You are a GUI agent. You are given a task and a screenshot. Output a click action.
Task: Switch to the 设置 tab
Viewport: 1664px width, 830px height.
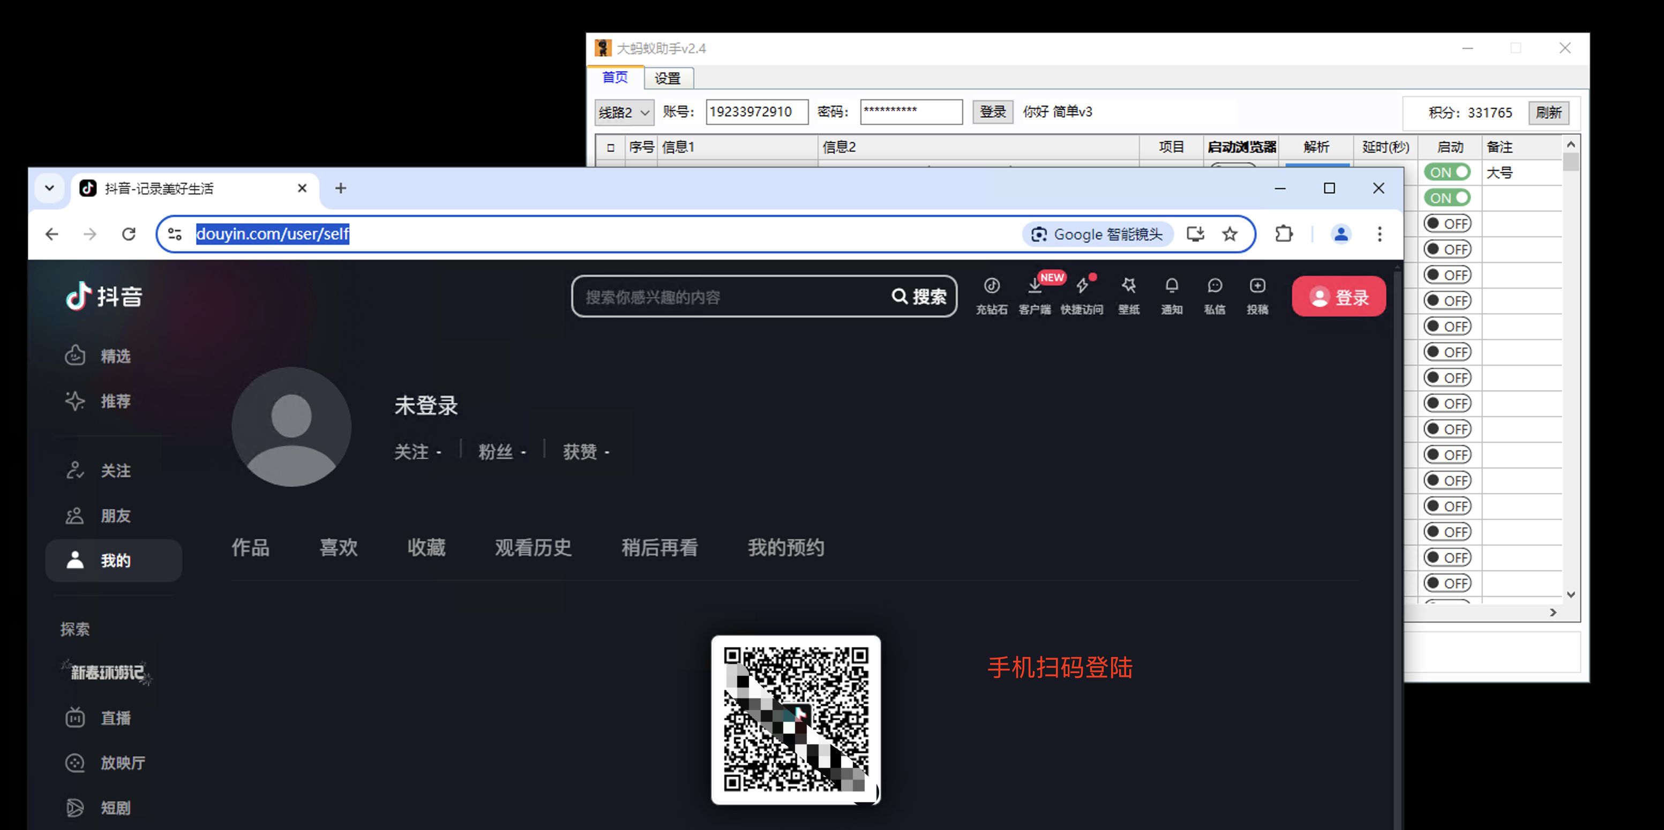(x=668, y=79)
